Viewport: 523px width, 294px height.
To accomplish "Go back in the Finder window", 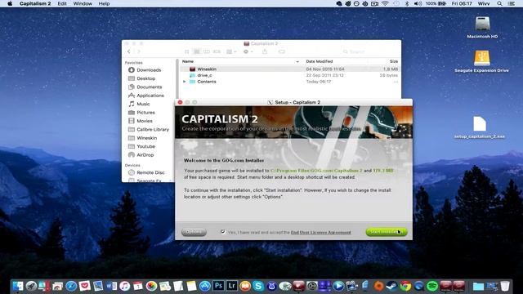I will [x=129, y=51].
